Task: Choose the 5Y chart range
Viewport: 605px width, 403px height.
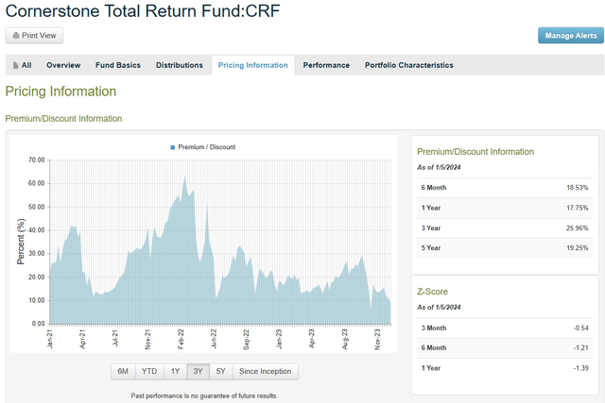Action: [x=220, y=372]
